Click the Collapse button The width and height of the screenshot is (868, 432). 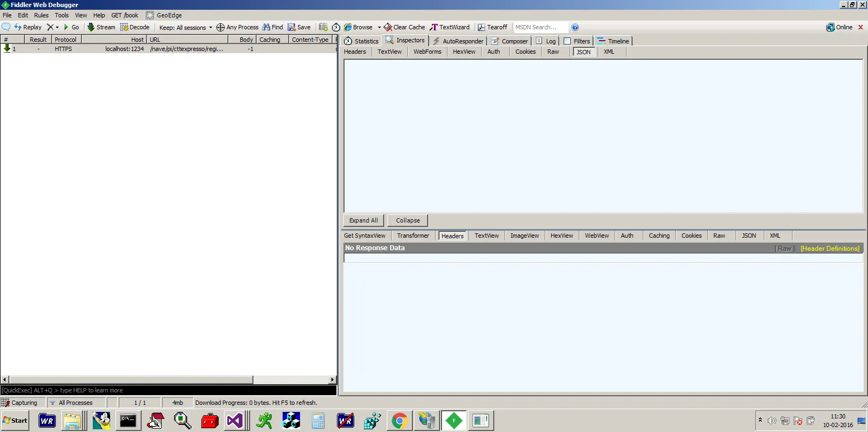coord(408,220)
